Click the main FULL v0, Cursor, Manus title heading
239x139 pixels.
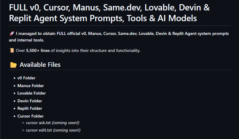coord(109,13)
